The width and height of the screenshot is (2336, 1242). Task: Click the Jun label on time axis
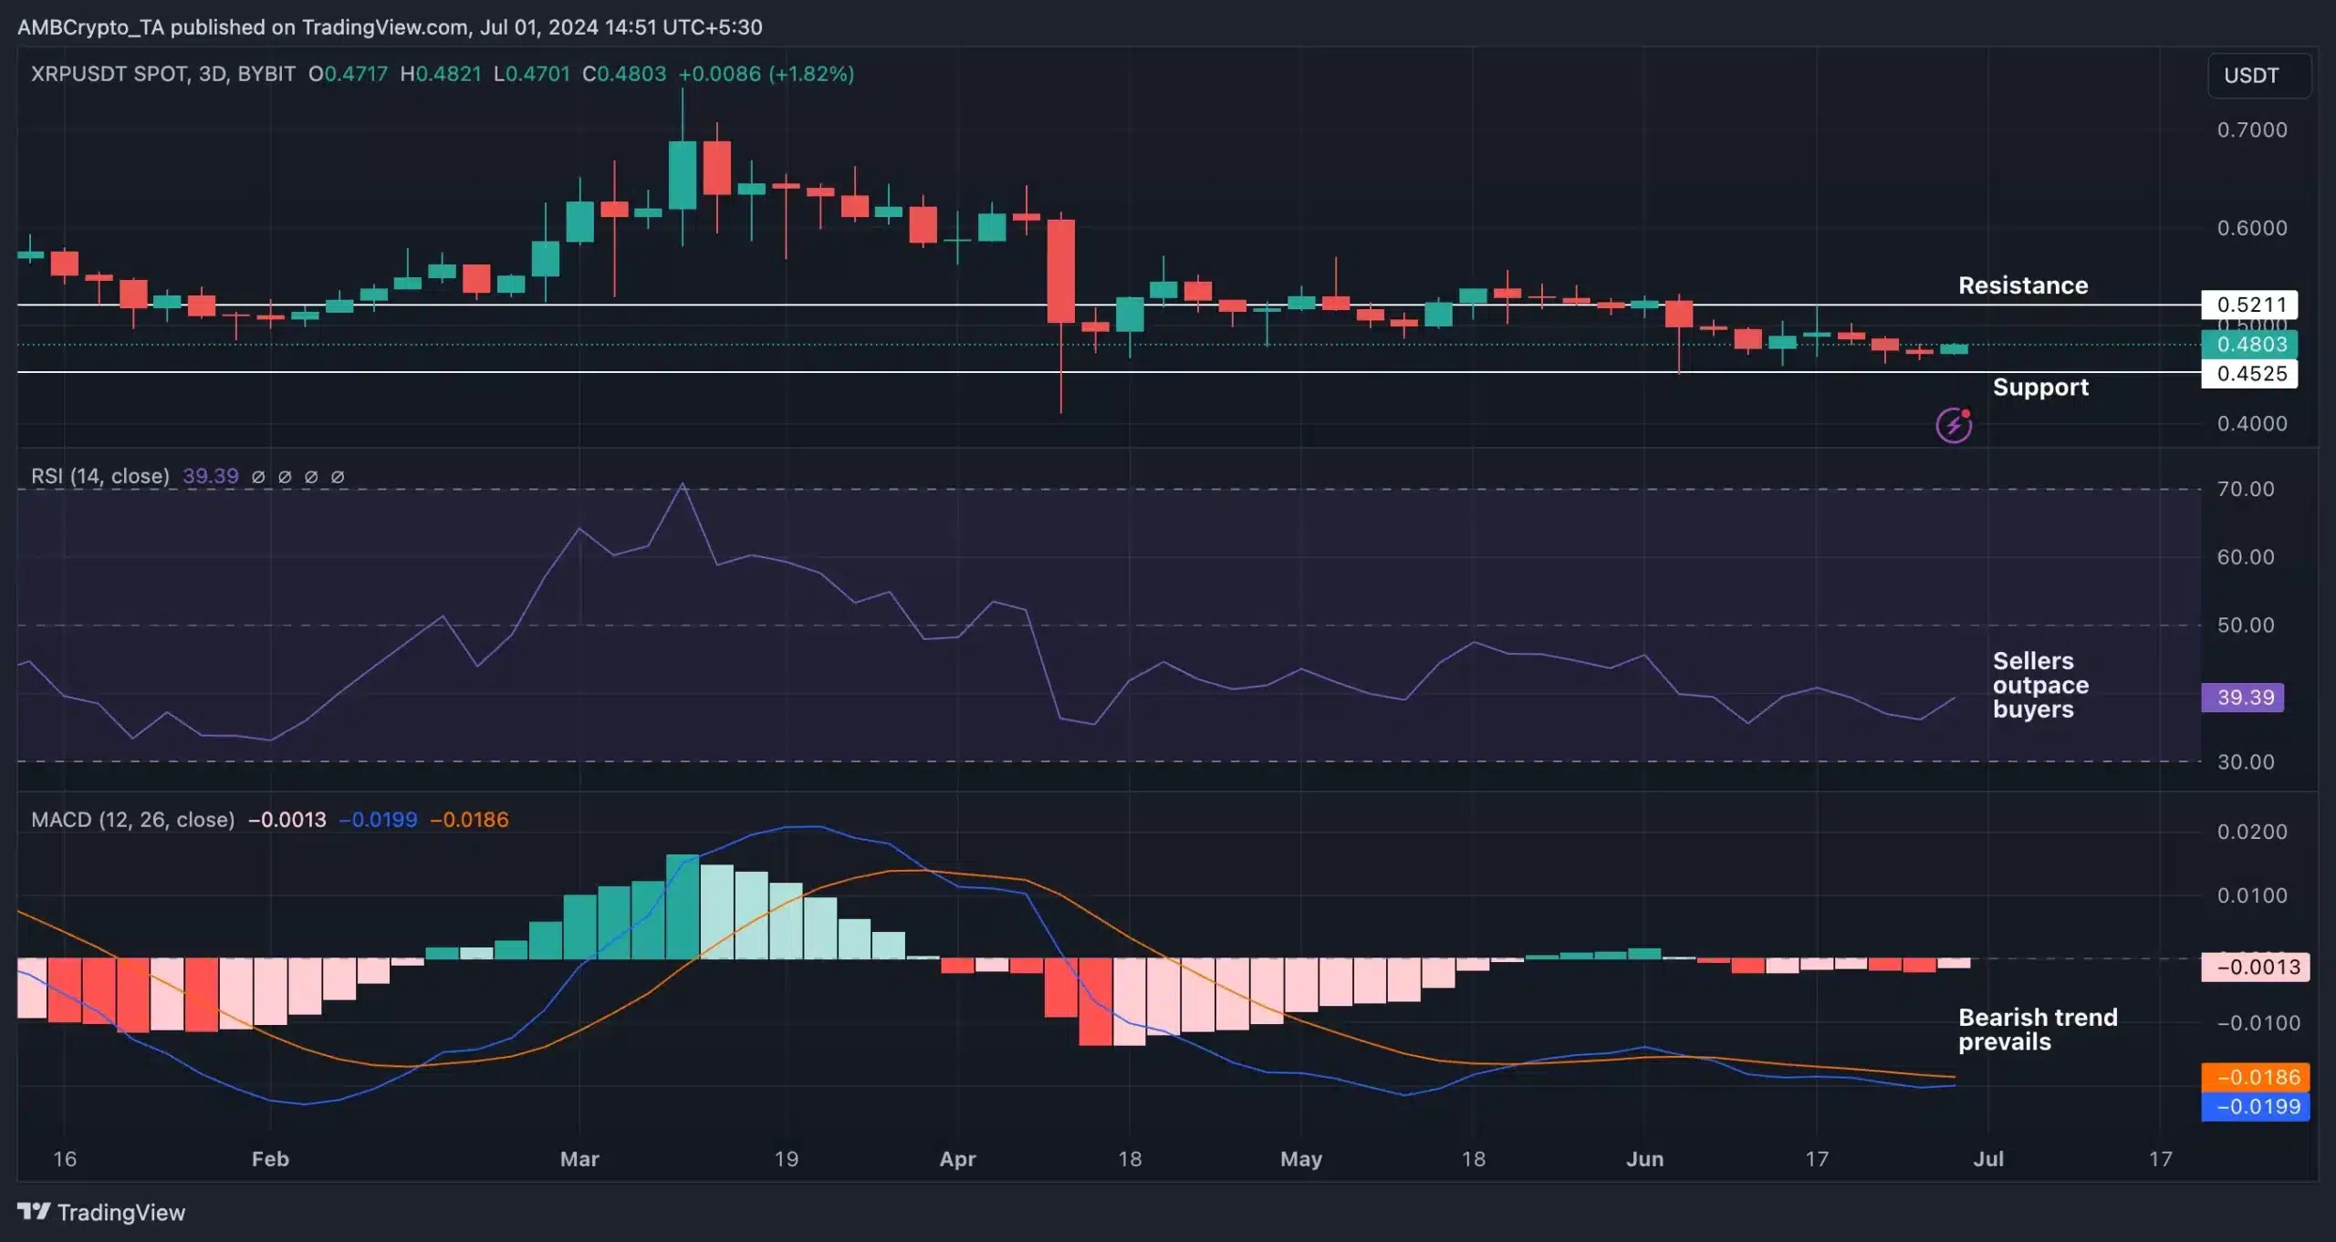(x=1645, y=1159)
